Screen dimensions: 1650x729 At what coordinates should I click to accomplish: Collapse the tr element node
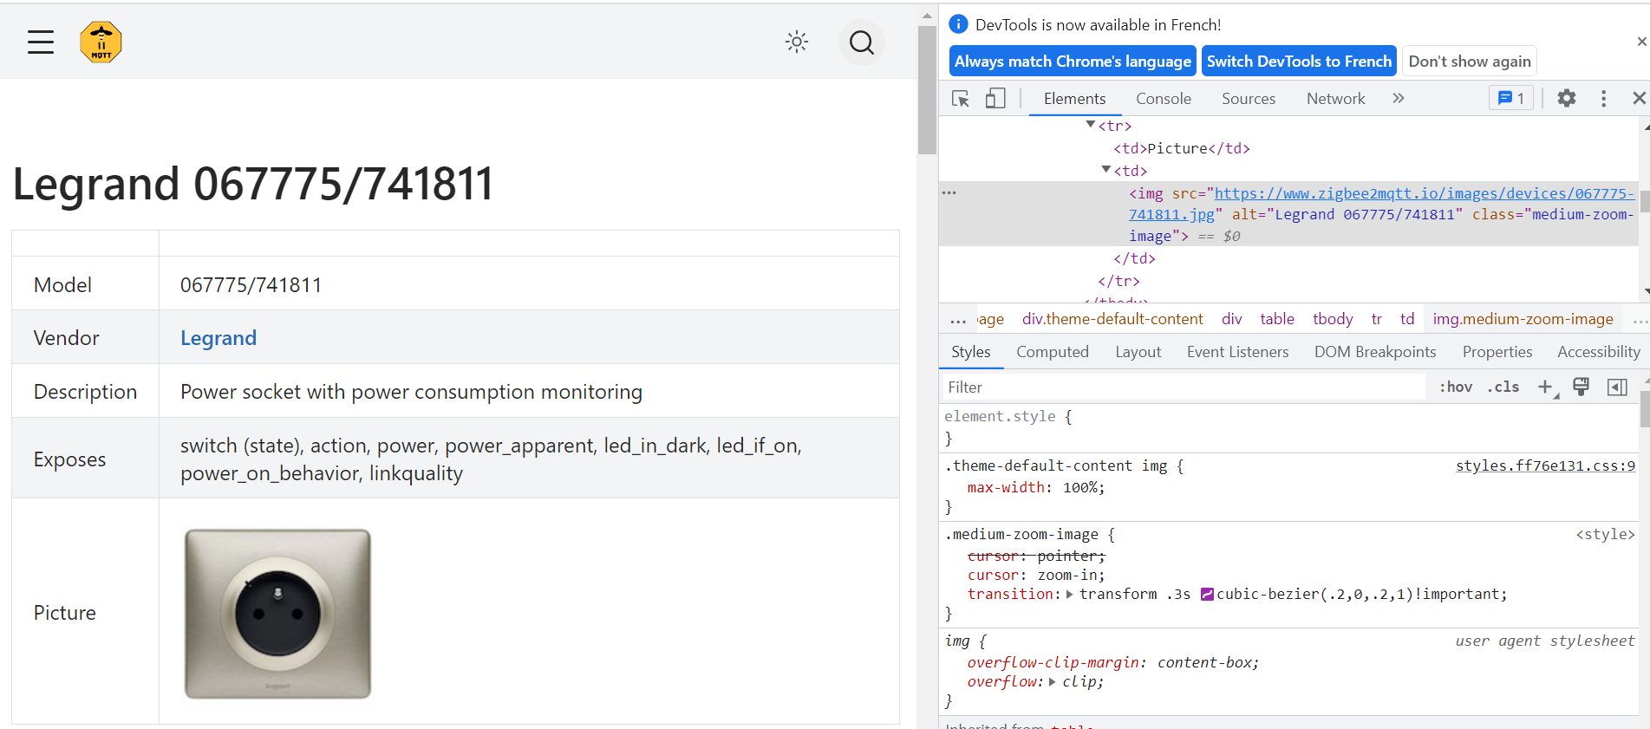coord(1091,125)
